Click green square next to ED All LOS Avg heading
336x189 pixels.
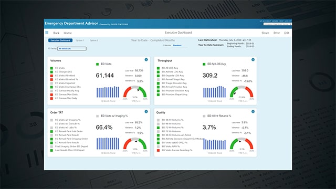[x=204, y=64]
